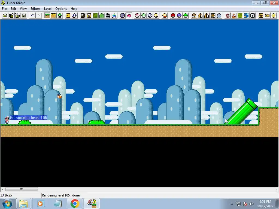Click the Mario head toolbar icon

(228, 16)
